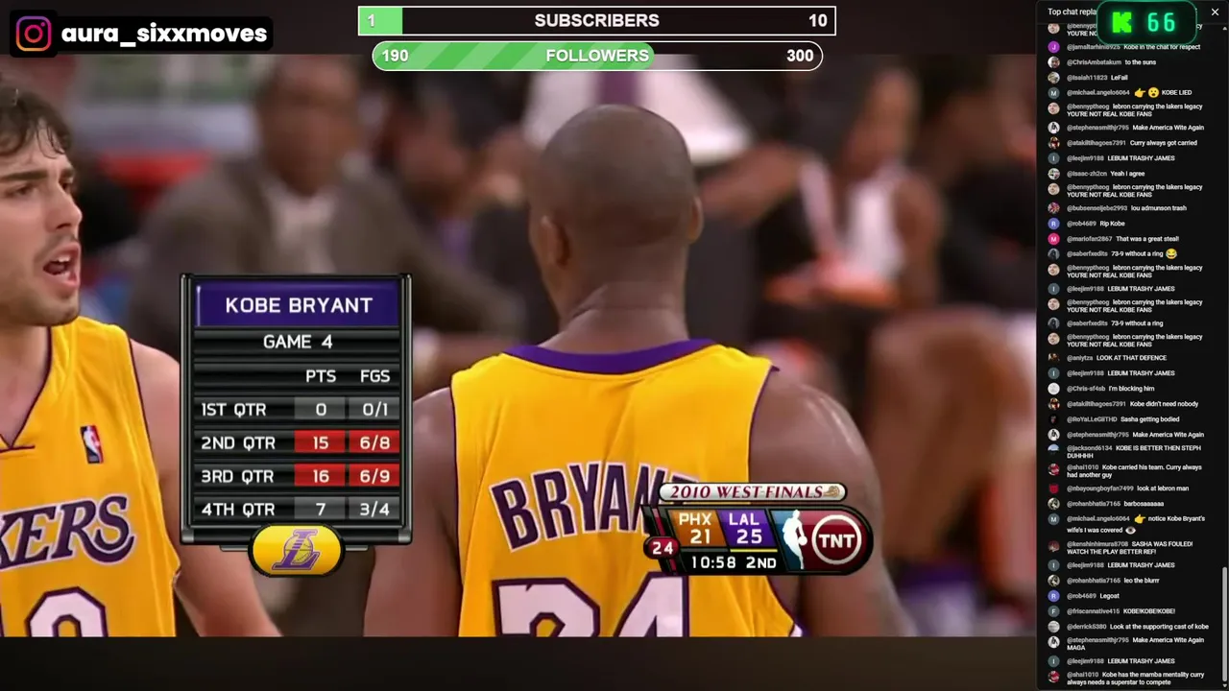1229x691 pixels.
Task: Click the message 'LOOK AT THAT DEFENCE'
Action: coord(1129,358)
